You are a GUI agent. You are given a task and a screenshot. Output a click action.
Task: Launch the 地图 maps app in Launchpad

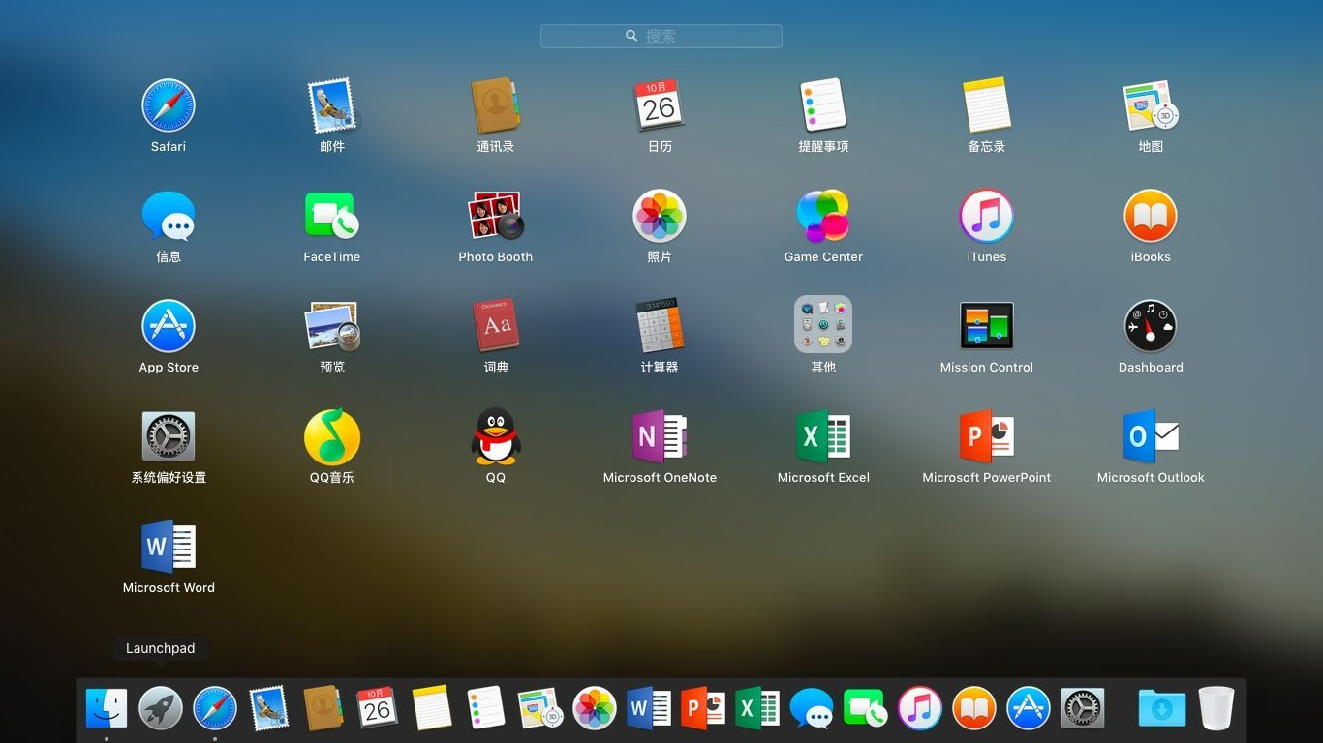(1151, 105)
